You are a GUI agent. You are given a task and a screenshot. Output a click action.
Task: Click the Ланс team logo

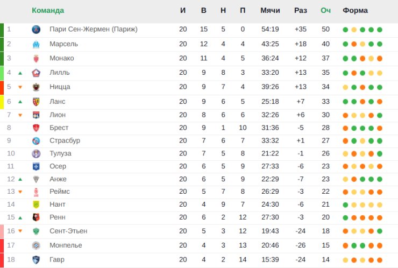[x=36, y=101]
